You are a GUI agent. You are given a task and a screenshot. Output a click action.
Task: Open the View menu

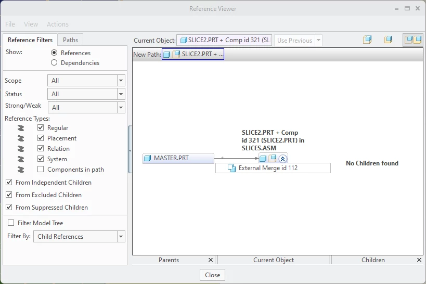click(x=31, y=24)
